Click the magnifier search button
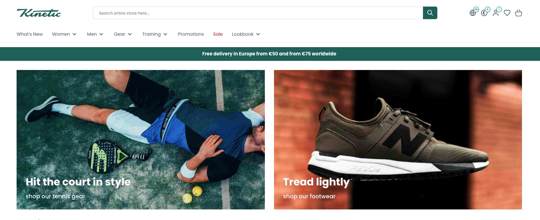The image size is (540, 220). 430,13
